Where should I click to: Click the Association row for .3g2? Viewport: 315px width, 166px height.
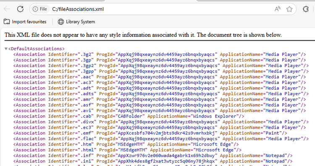pyautogui.click(x=160, y=54)
